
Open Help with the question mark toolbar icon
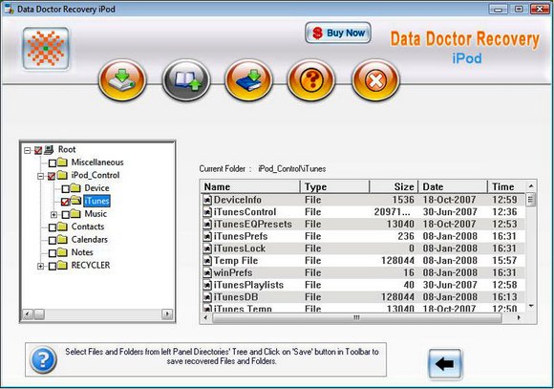(x=311, y=80)
